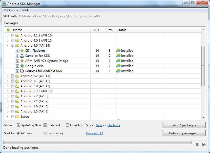210x153 pixels.
Task: Click the SDK Platform android icon
Action: 22,51
